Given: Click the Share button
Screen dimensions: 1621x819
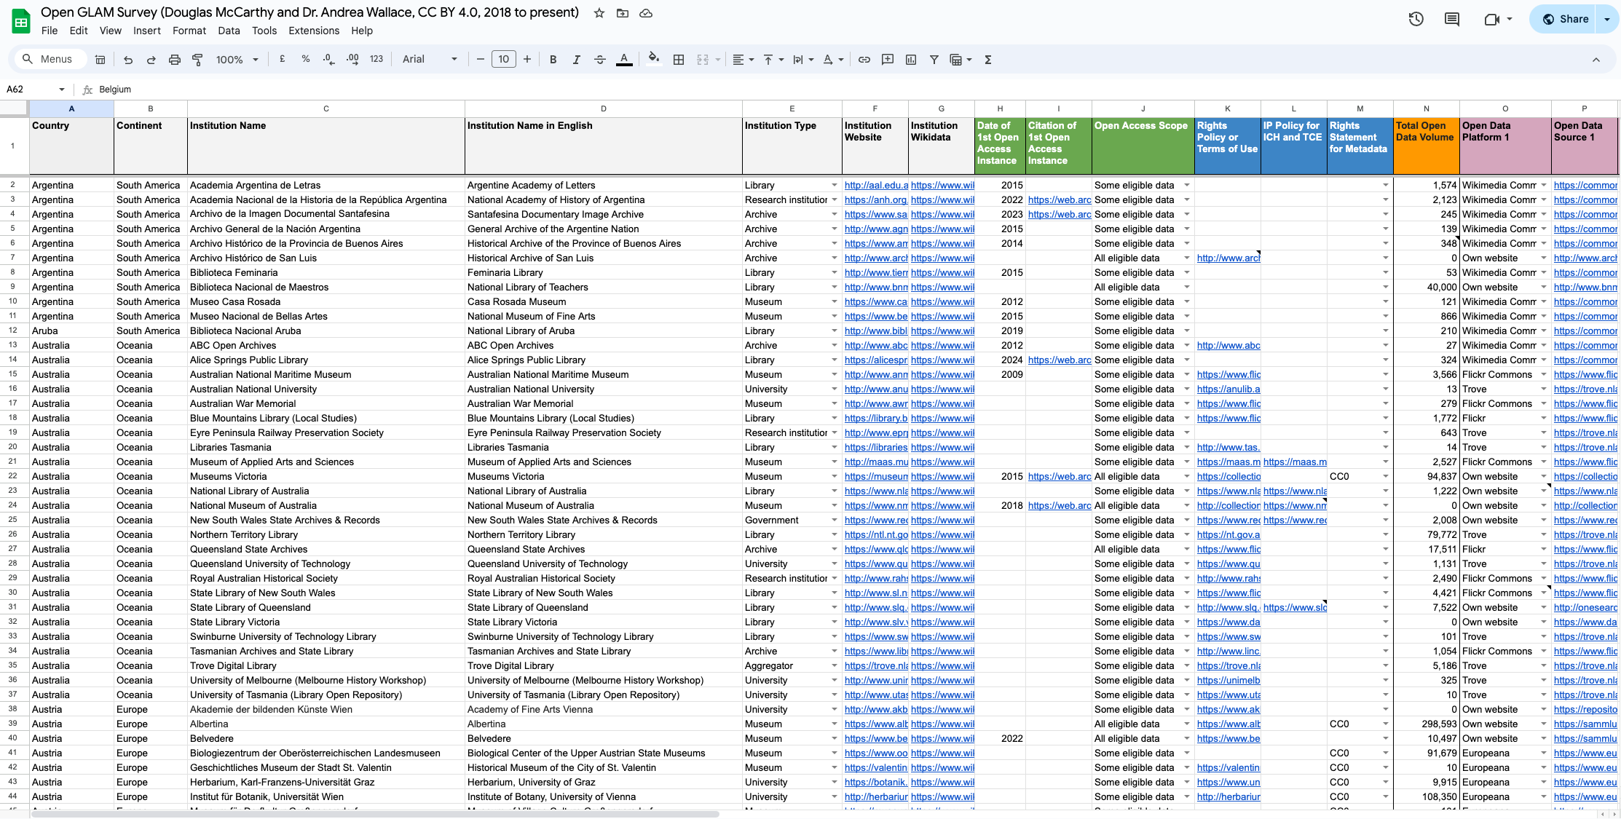Looking at the screenshot, I should (1565, 19).
